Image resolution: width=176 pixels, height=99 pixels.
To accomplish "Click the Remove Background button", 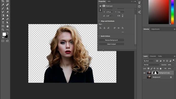I will point(111,40).
